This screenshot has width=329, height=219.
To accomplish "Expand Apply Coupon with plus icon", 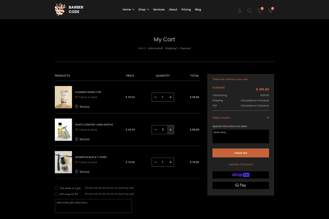I will [268, 118].
